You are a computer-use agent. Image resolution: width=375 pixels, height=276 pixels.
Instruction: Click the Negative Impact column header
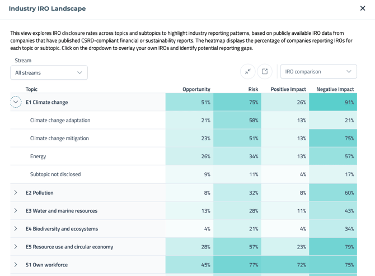click(335, 89)
